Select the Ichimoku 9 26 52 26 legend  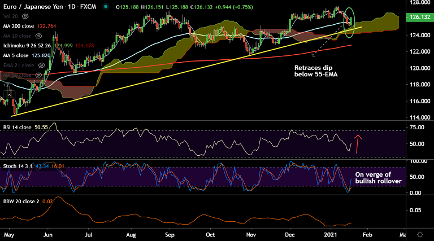[x=27, y=46]
